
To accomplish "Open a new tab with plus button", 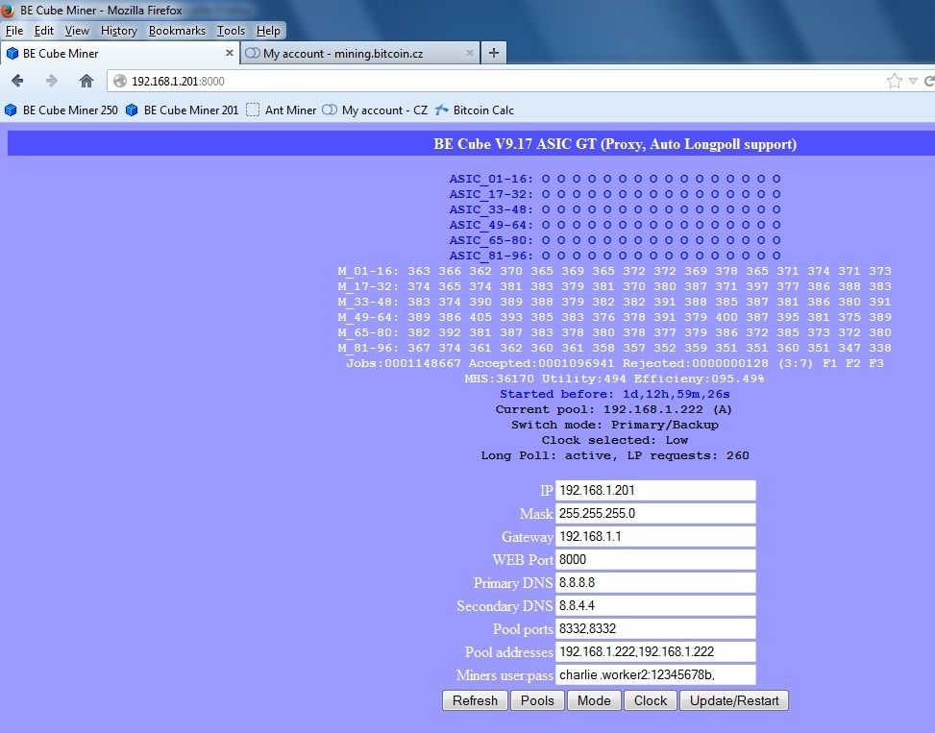I will tap(494, 53).
